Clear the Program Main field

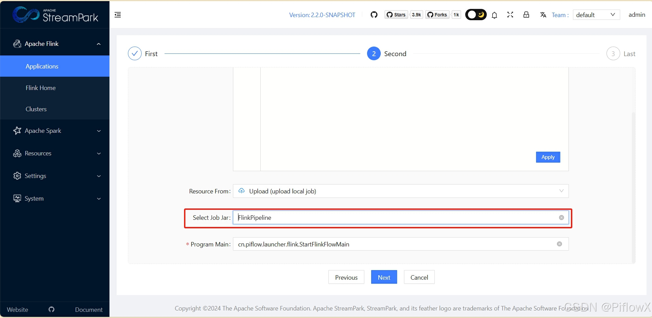click(x=559, y=244)
